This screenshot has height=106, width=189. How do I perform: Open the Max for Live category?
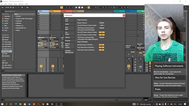(x=8, y=49)
